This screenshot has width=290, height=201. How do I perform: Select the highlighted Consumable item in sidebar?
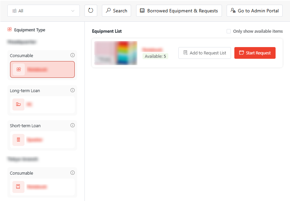pos(42,69)
